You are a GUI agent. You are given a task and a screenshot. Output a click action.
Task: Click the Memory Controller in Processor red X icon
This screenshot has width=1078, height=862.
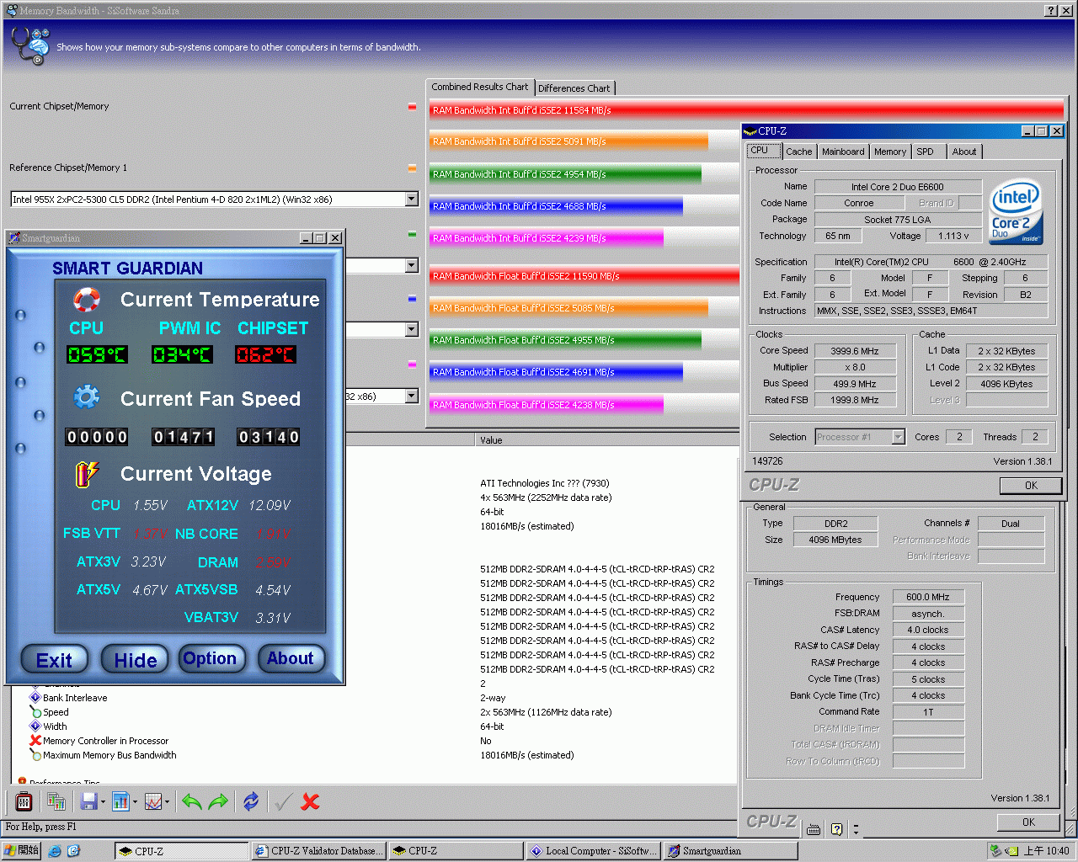35,741
